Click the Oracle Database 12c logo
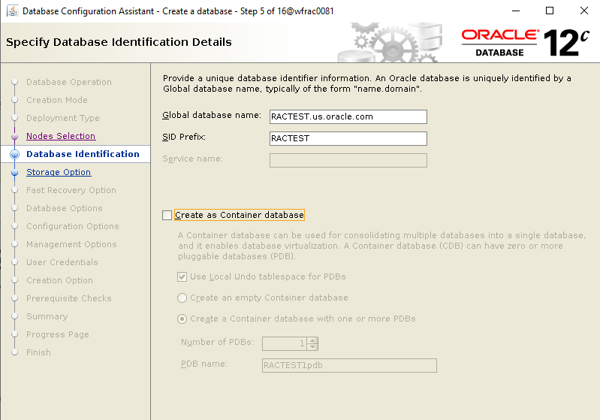The image size is (600, 420). 526,43
